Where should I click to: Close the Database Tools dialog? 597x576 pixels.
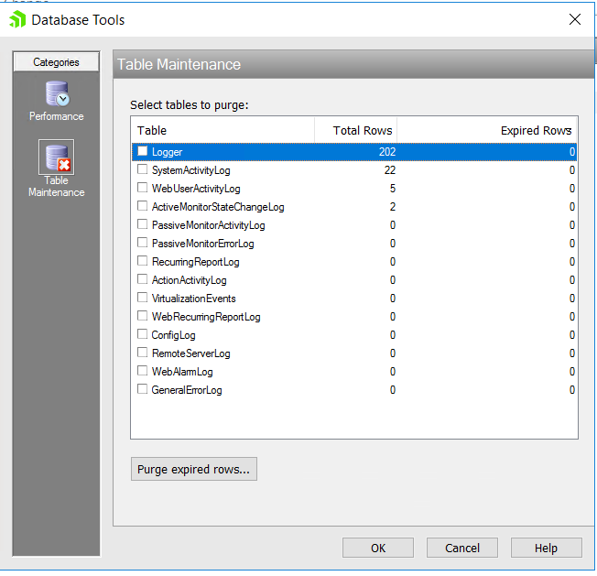click(x=574, y=19)
